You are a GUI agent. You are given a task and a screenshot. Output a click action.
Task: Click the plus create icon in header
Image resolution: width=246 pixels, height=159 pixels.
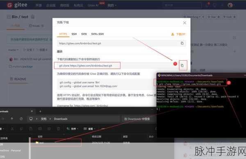click(x=221, y=5)
